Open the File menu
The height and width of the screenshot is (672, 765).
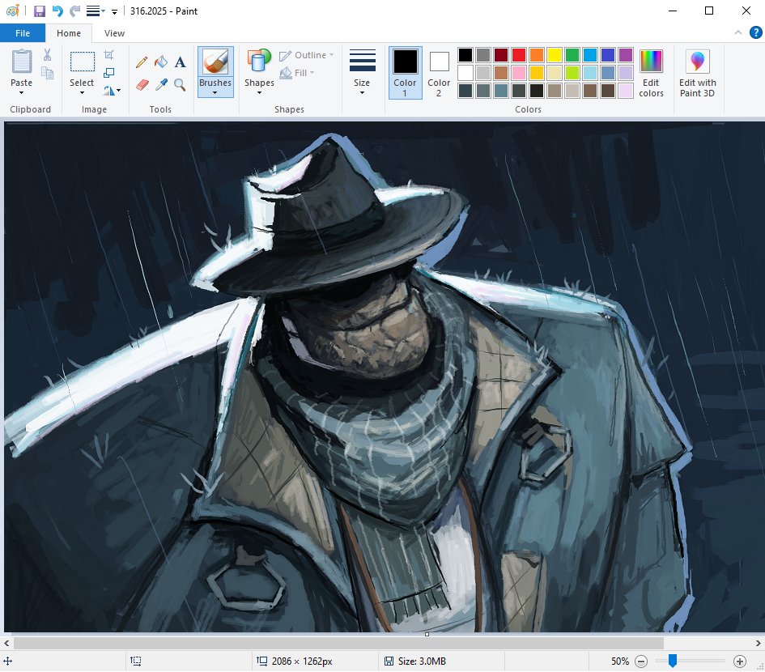click(22, 33)
